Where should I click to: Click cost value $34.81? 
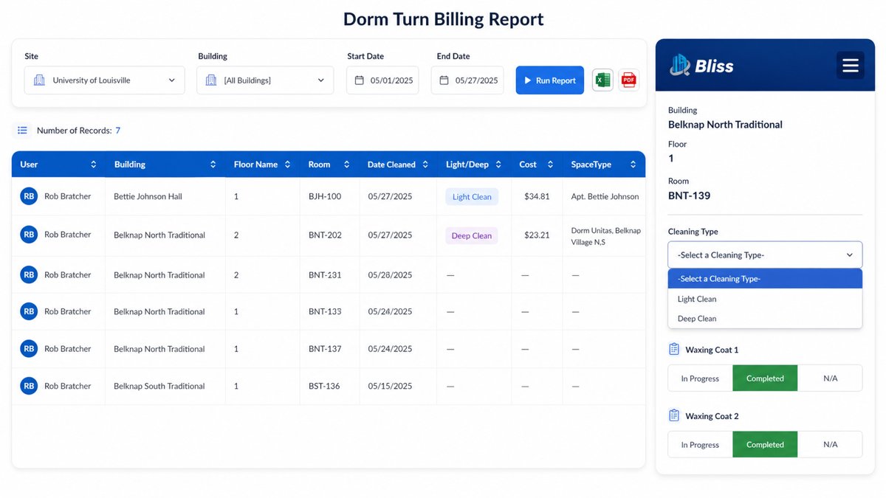[x=537, y=197]
